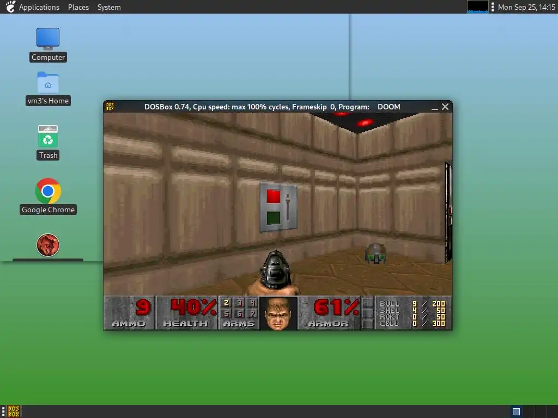Click the green armor helmet on the floor
This screenshot has width=558, height=418.
375,254
